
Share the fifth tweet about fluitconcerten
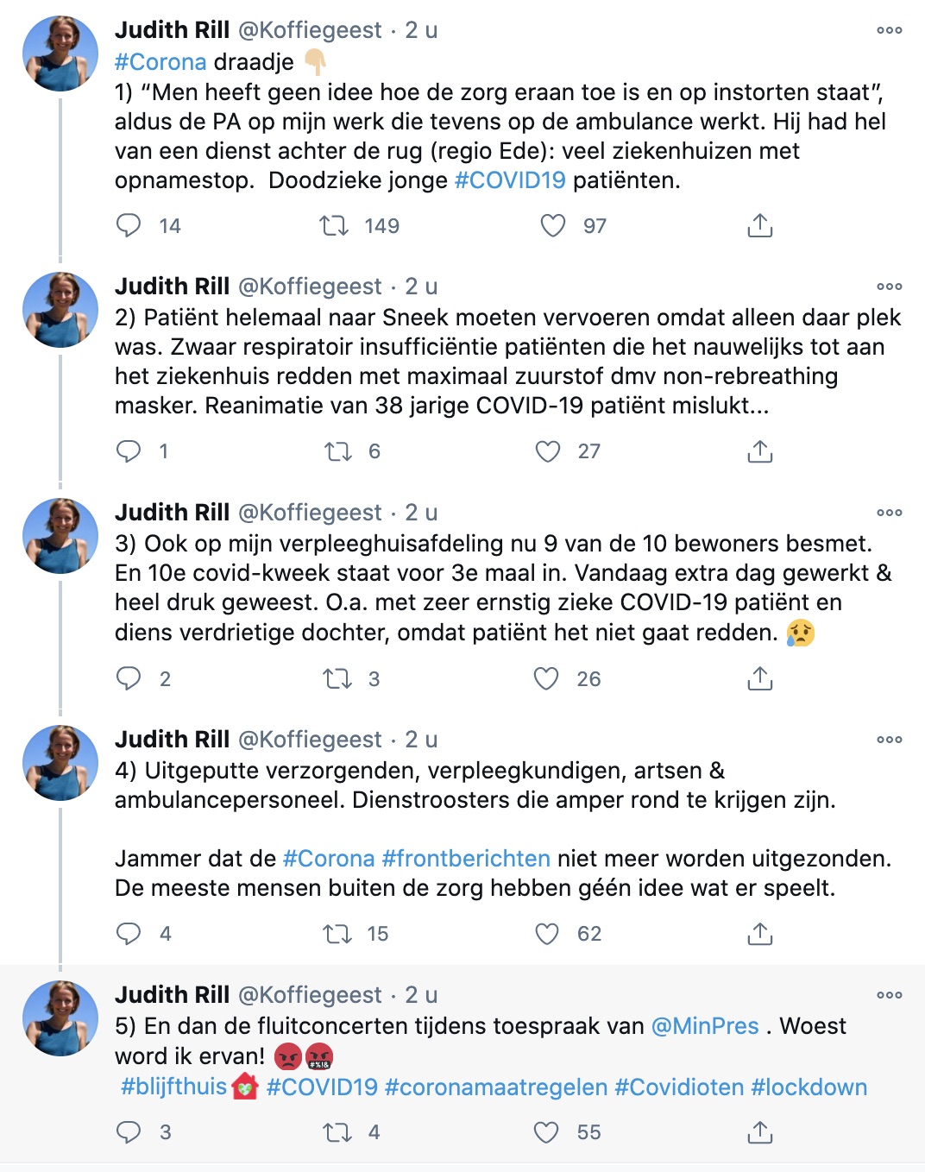tap(759, 1131)
